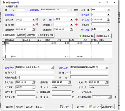Open the calendar picker for 签订日期
This screenshot has width=125, height=111.
click(108, 19)
